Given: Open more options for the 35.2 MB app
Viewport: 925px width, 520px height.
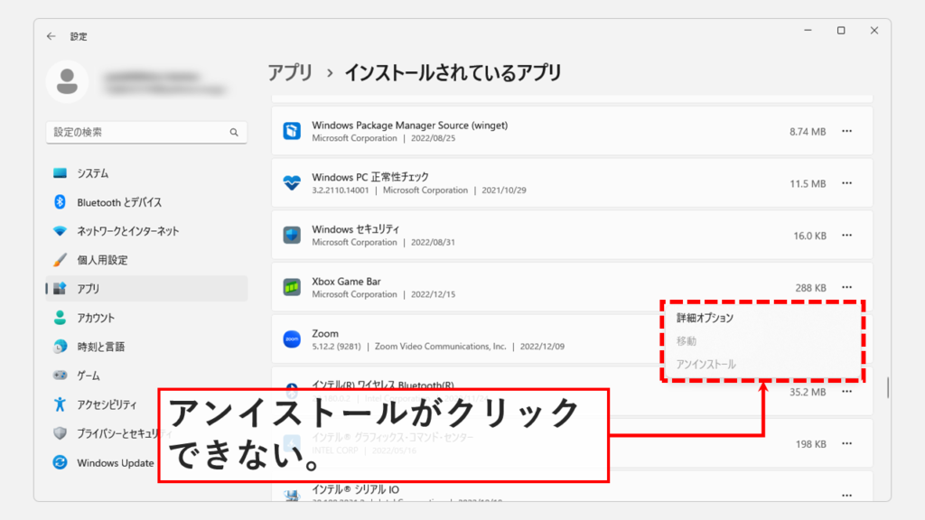Looking at the screenshot, I should [x=847, y=392].
